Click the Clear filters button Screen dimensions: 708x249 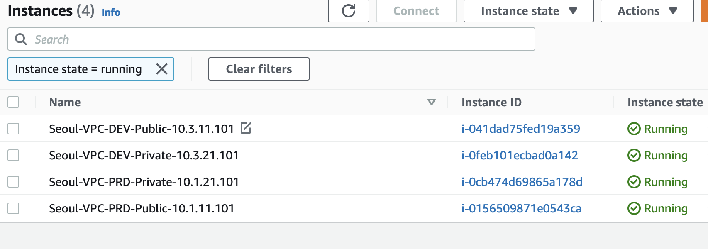point(259,69)
